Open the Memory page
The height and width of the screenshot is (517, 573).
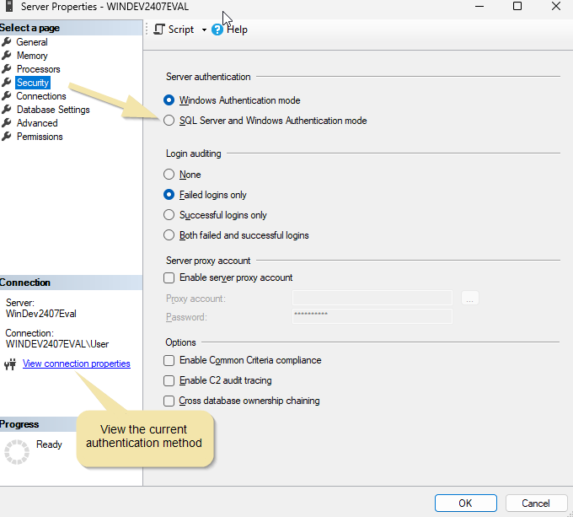point(32,56)
